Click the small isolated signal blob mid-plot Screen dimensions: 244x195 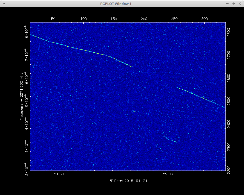point(133,111)
